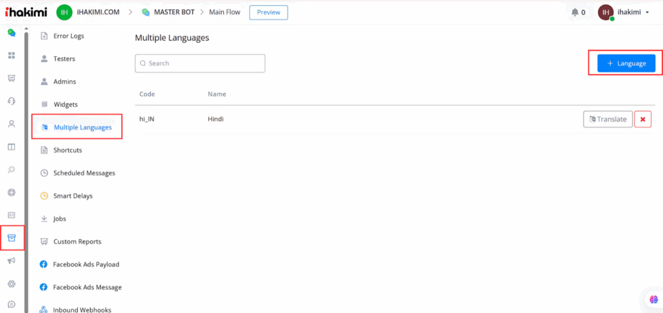663x313 pixels.
Task: Open Multiple Languages menu item
Action: point(82,127)
